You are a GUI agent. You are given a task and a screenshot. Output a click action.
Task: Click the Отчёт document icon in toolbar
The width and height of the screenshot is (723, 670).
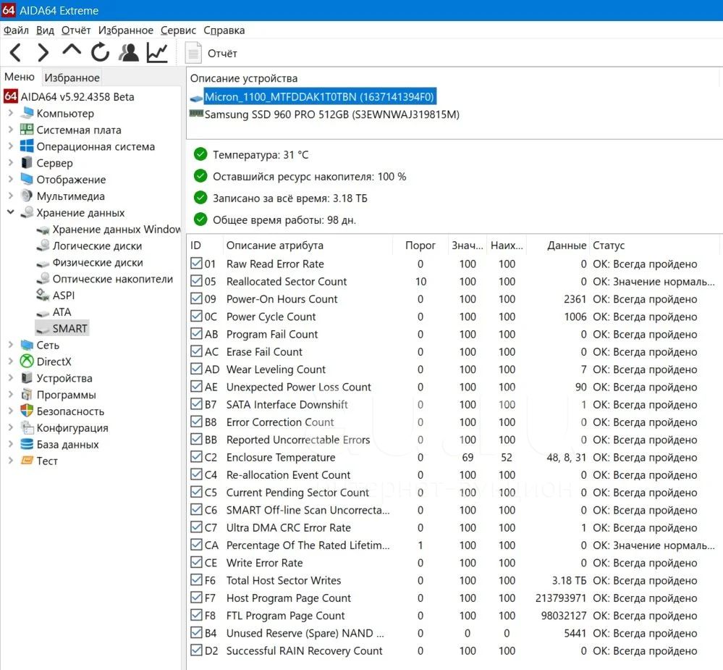(x=194, y=53)
